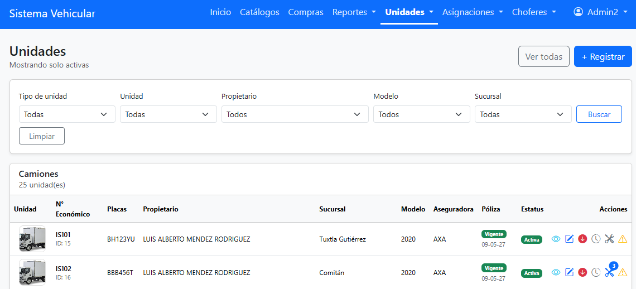This screenshot has height=289, width=636.
Task: Open the Propietario filter dropdown
Action: (x=295, y=114)
